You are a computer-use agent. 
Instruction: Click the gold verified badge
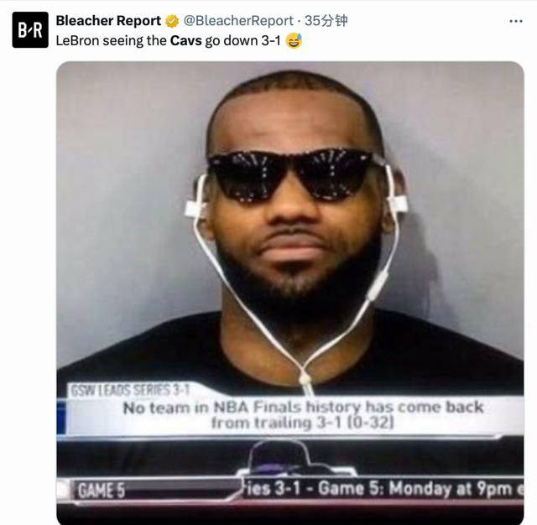click(x=172, y=21)
